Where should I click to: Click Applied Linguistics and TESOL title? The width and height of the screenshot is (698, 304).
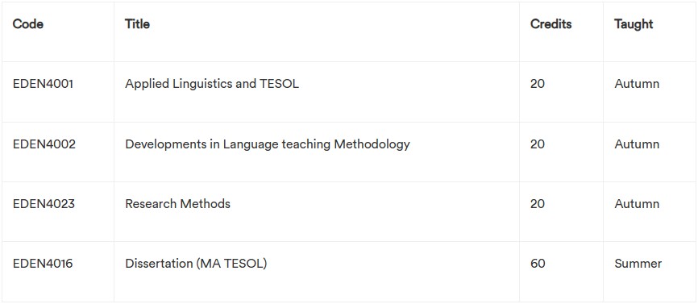[212, 84]
